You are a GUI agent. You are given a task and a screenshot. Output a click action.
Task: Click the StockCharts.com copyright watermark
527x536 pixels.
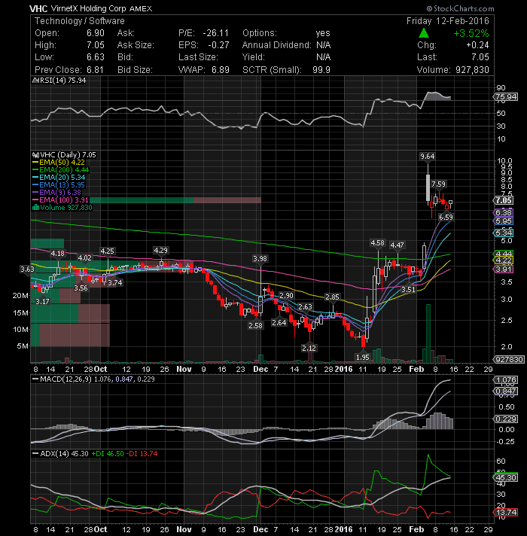tap(460, 8)
